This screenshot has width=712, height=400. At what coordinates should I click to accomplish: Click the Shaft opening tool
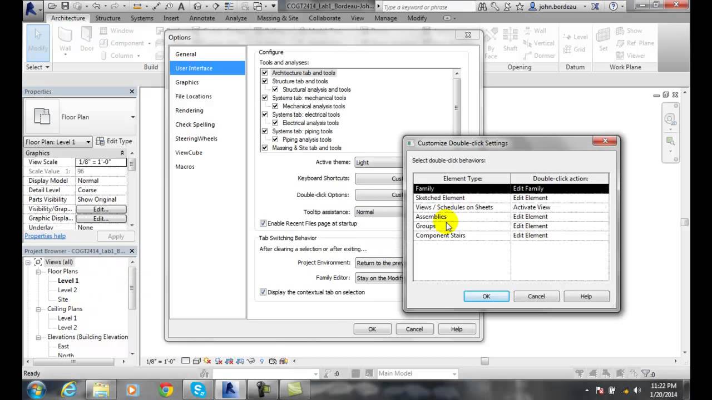pyautogui.click(x=510, y=39)
